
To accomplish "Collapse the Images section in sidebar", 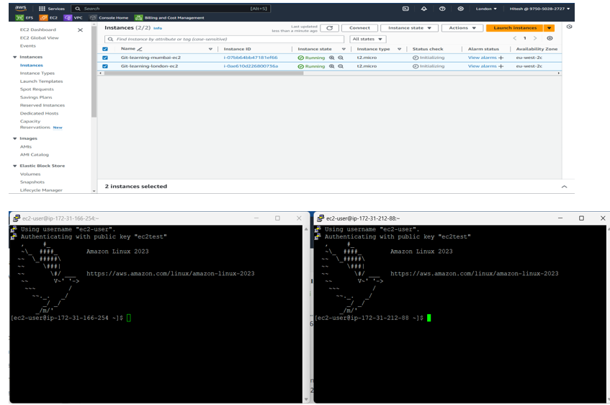I will click(x=15, y=138).
